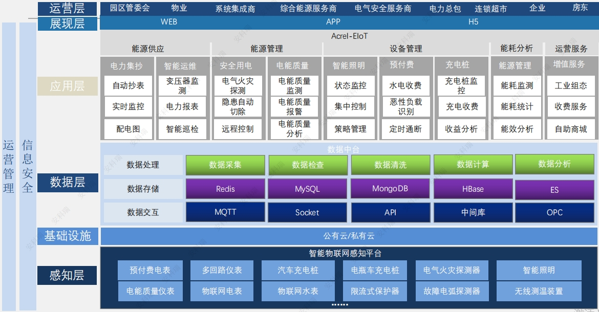Switch to the APP presentation tab
This screenshot has height=312, width=599.
click(332, 22)
